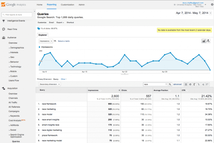The image size is (214, 143).
Task: Switch to data table view icon
Action: point(186,84)
